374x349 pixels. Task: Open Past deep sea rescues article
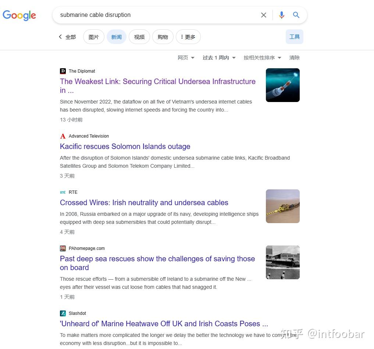157,263
